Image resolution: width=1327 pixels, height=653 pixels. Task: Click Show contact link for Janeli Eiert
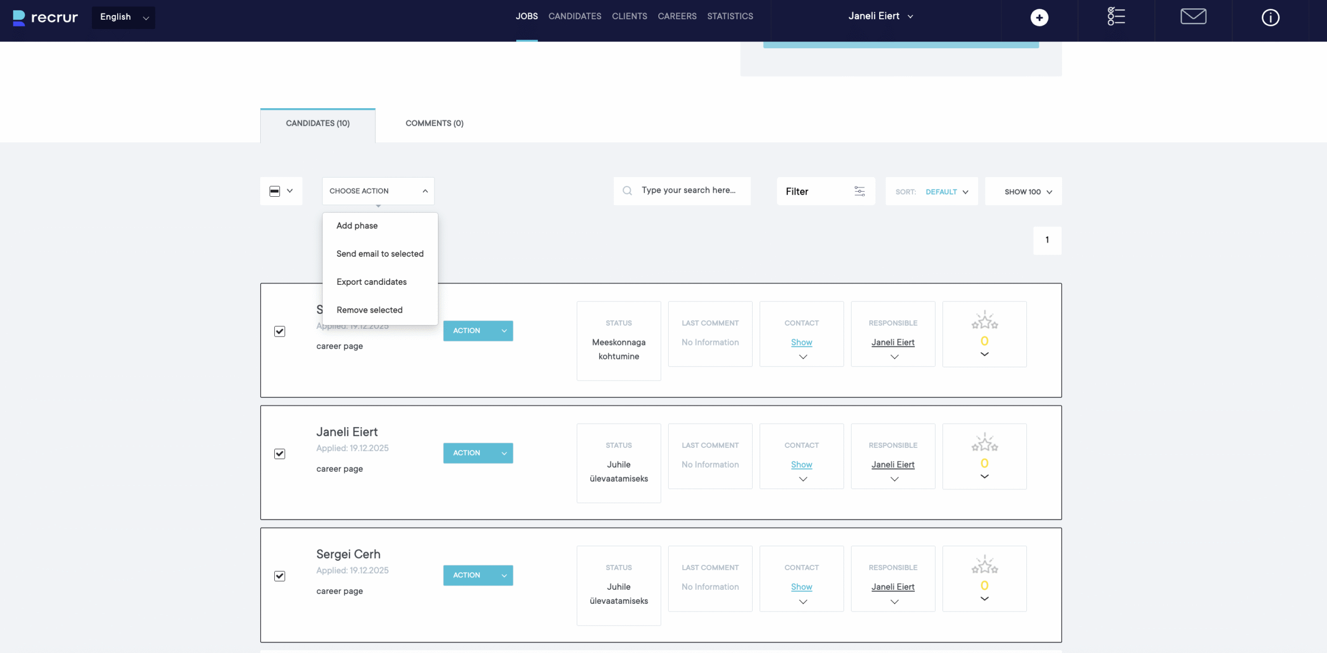point(801,465)
